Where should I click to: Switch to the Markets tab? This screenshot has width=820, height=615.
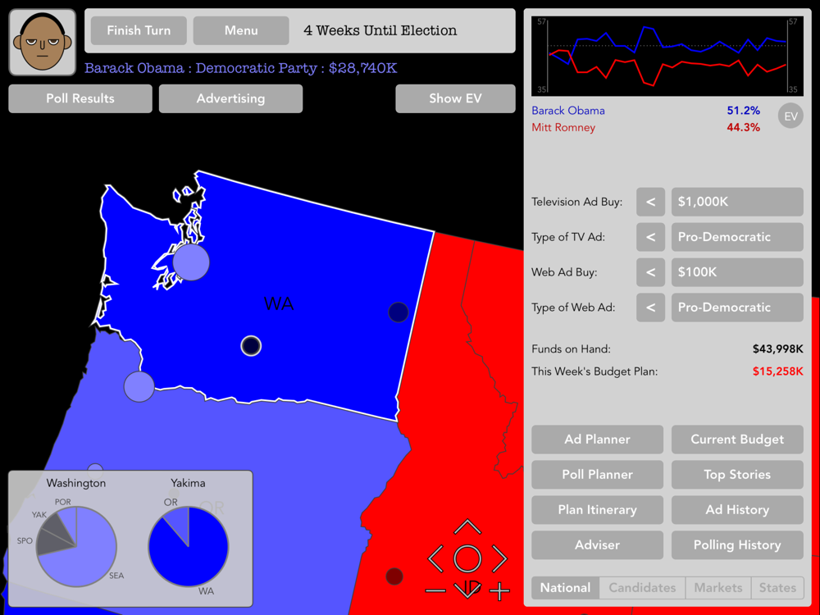coord(718,588)
